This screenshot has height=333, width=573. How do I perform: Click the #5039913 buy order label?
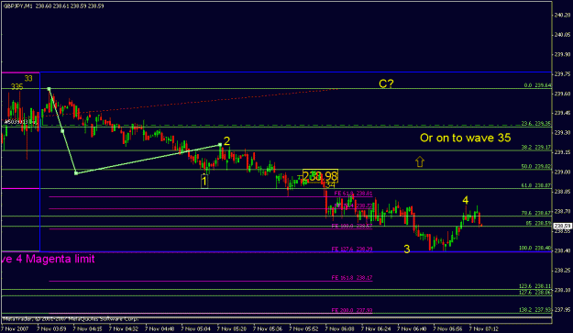pyautogui.click(x=19, y=122)
